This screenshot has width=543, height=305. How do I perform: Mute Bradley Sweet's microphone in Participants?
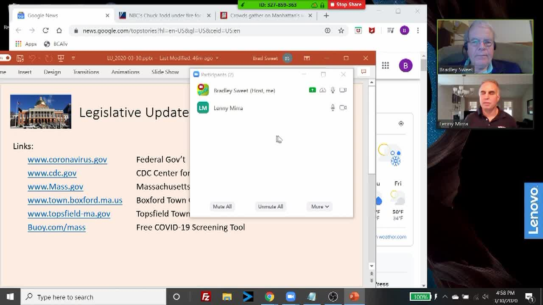coord(333,90)
